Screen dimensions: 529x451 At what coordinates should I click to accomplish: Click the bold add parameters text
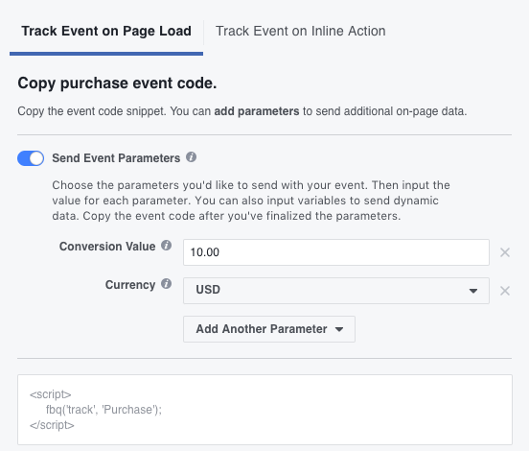tap(257, 111)
